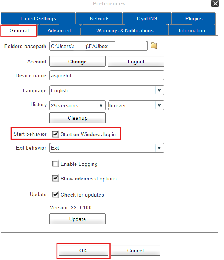Toggle Show advanced options checkbox

click(x=55, y=178)
